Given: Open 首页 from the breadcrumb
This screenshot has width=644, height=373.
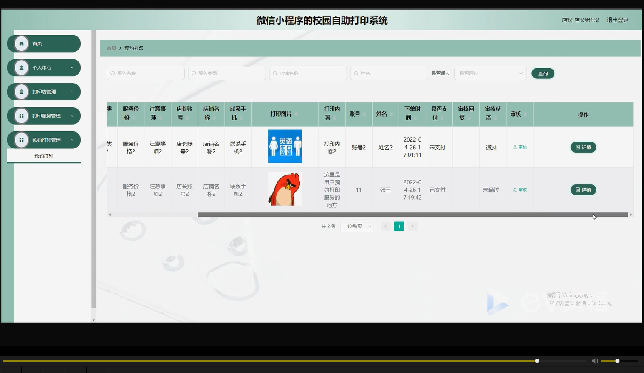Looking at the screenshot, I should (111, 48).
